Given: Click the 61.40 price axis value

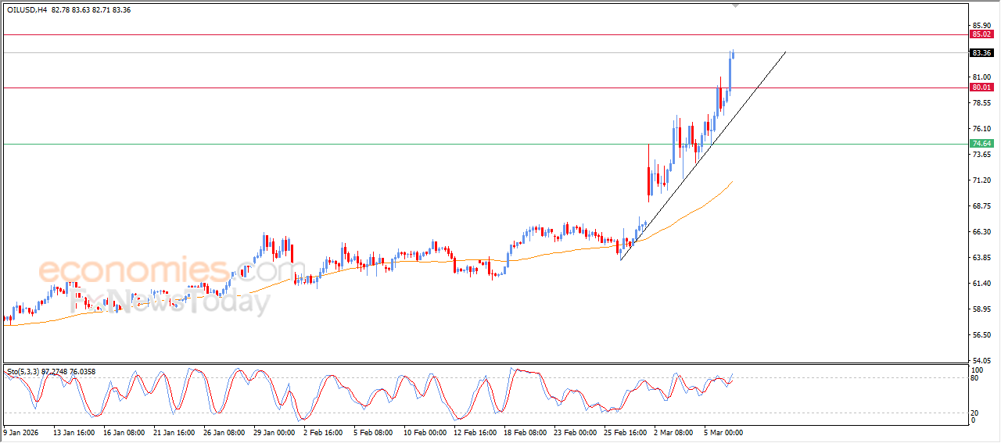Looking at the screenshot, I should pos(981,284).
